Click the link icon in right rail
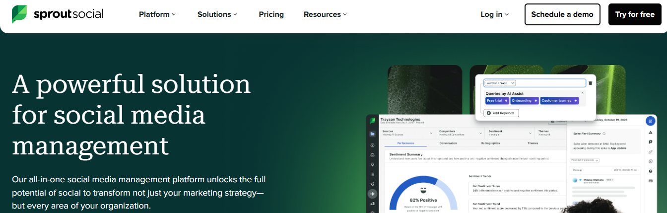This screenshot has width=667, height=213. pos(651,151)
